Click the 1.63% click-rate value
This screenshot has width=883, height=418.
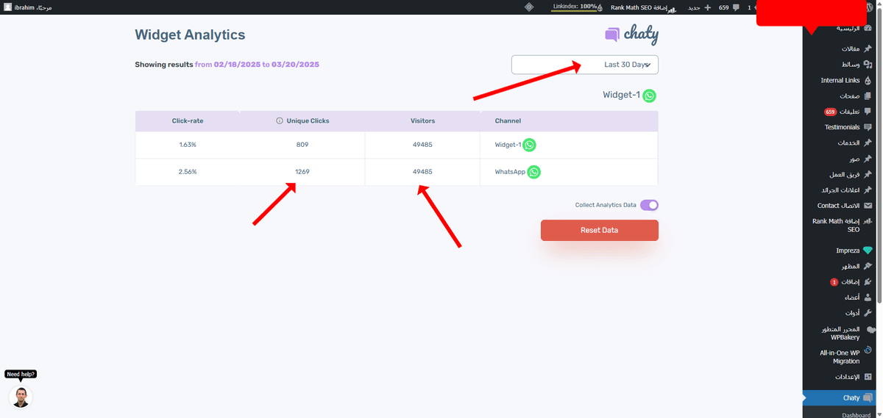coord(188,145)
